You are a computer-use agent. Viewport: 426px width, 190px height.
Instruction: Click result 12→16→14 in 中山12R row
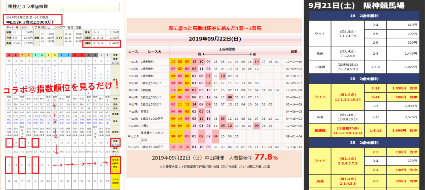point(294,147)
